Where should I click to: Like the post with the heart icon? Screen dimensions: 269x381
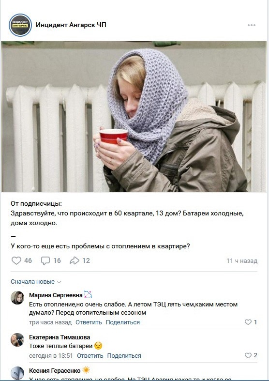(x=16, y=260)
